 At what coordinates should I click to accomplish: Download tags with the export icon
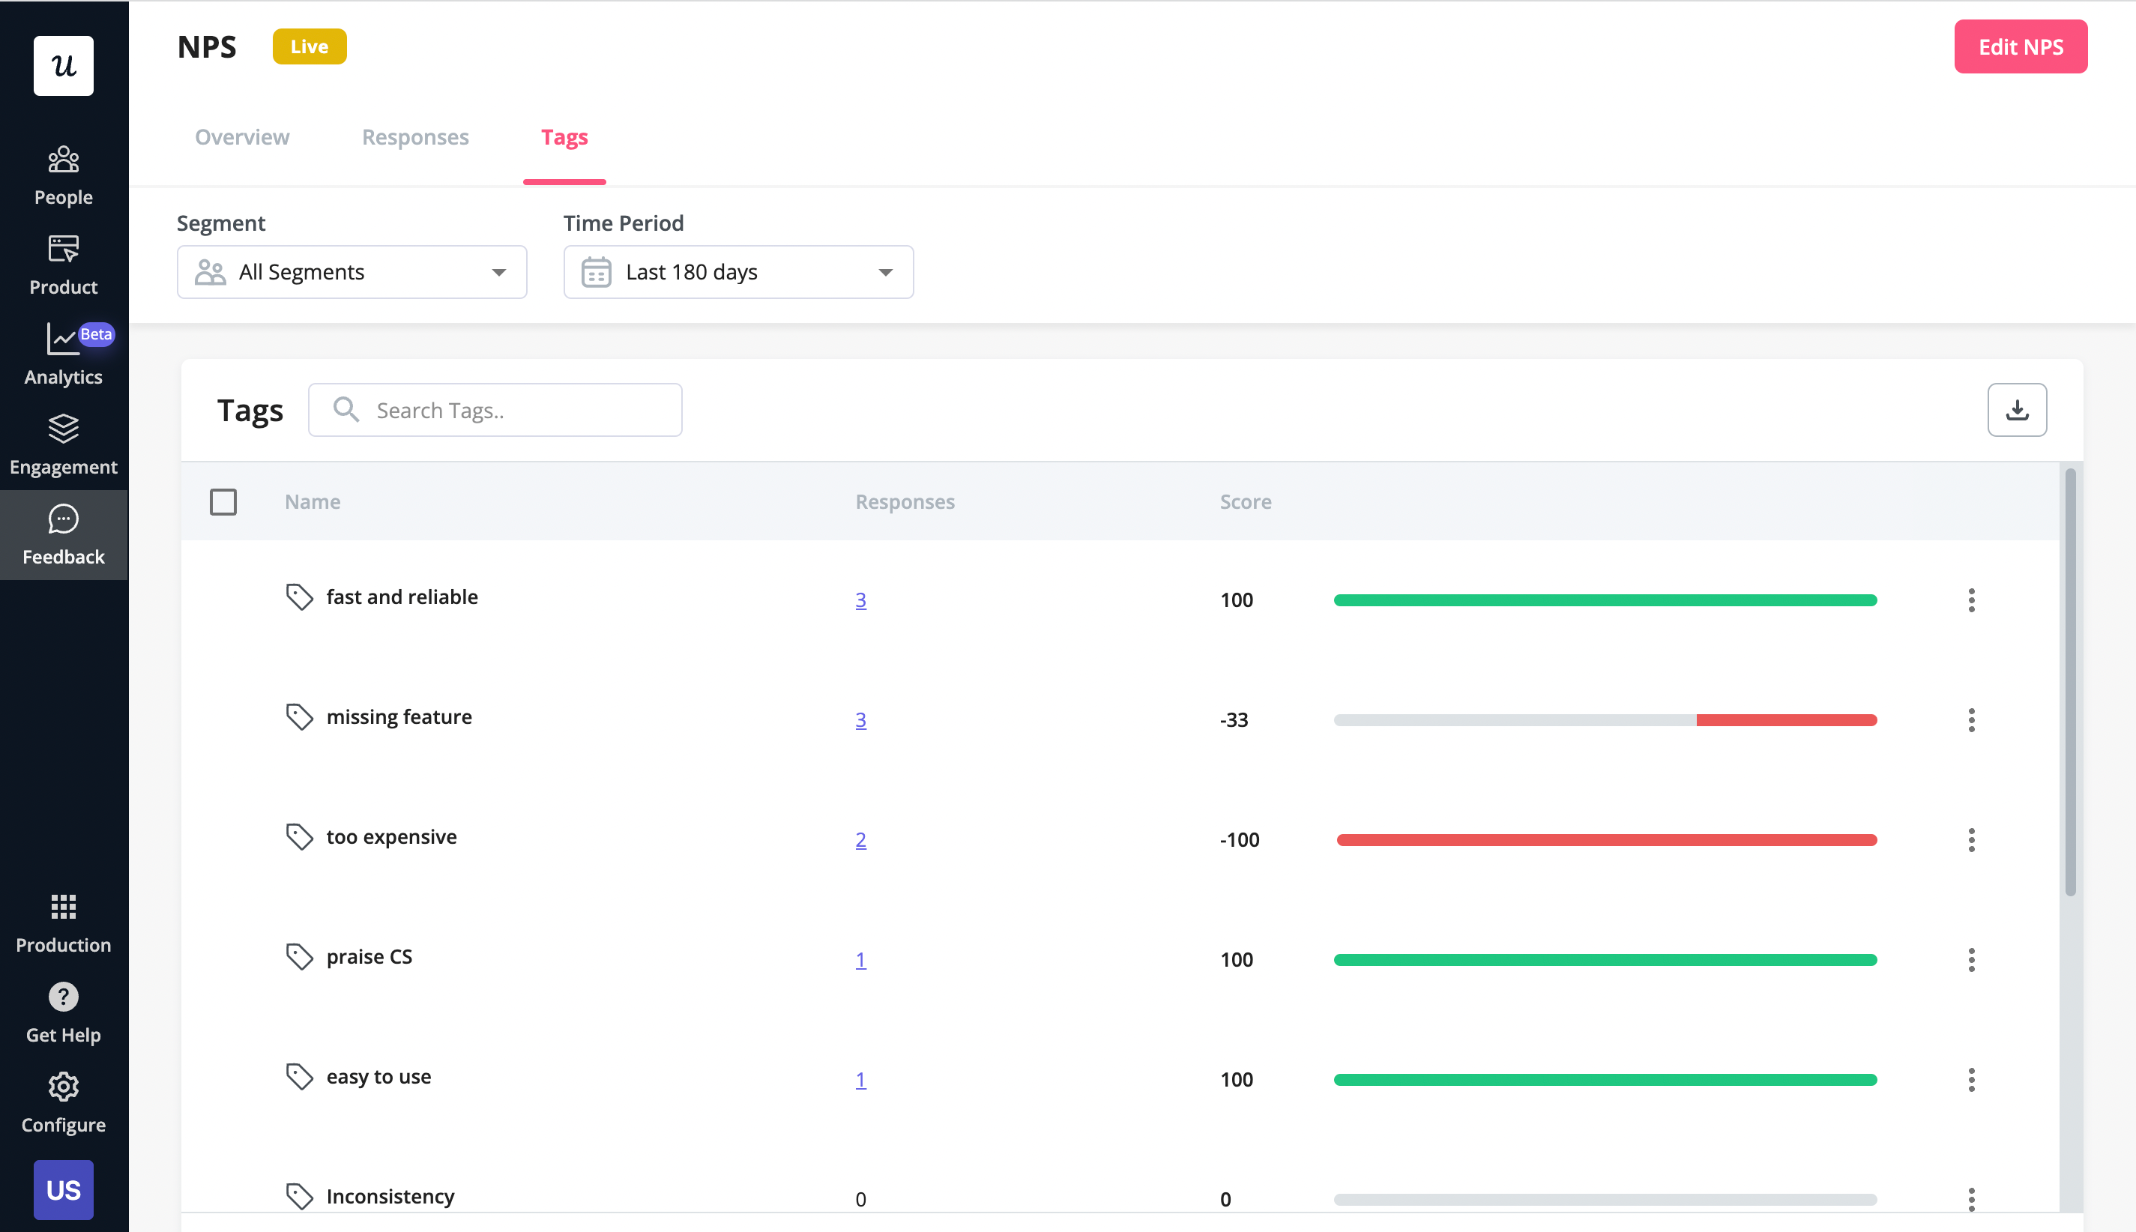2017,411
